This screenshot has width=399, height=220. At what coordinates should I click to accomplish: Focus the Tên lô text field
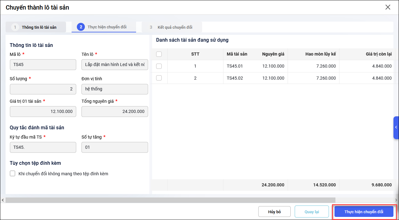tap(114, 65)
